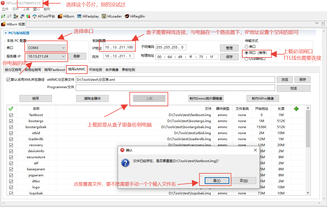Screen dimensions: 327x207
Task: Select the 串口 transfer mode radio button
Action: click(247, 47)
